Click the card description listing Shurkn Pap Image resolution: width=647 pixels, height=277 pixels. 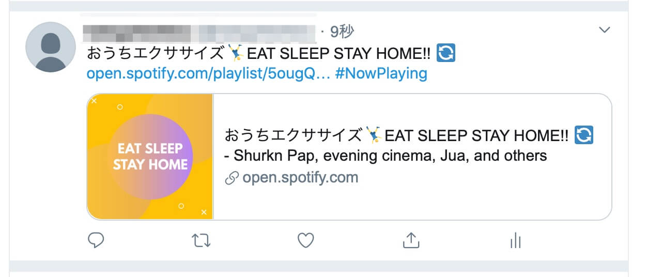386,156
